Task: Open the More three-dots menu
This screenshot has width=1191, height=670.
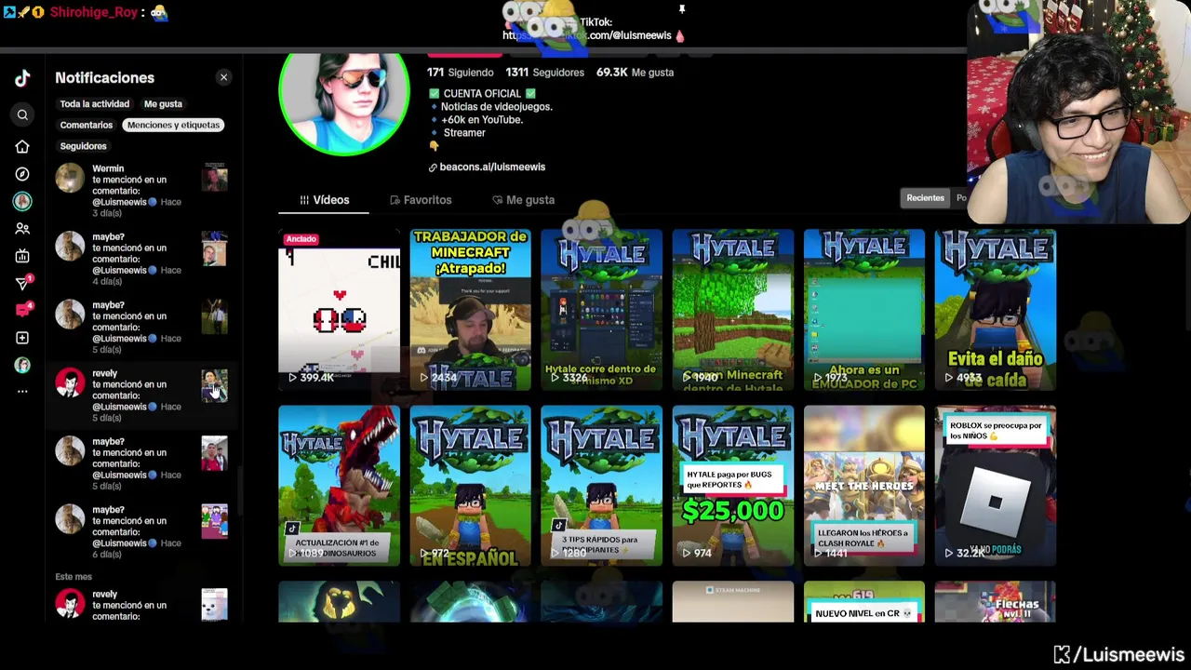Action: pyautogui.click(x=22, y=392)
